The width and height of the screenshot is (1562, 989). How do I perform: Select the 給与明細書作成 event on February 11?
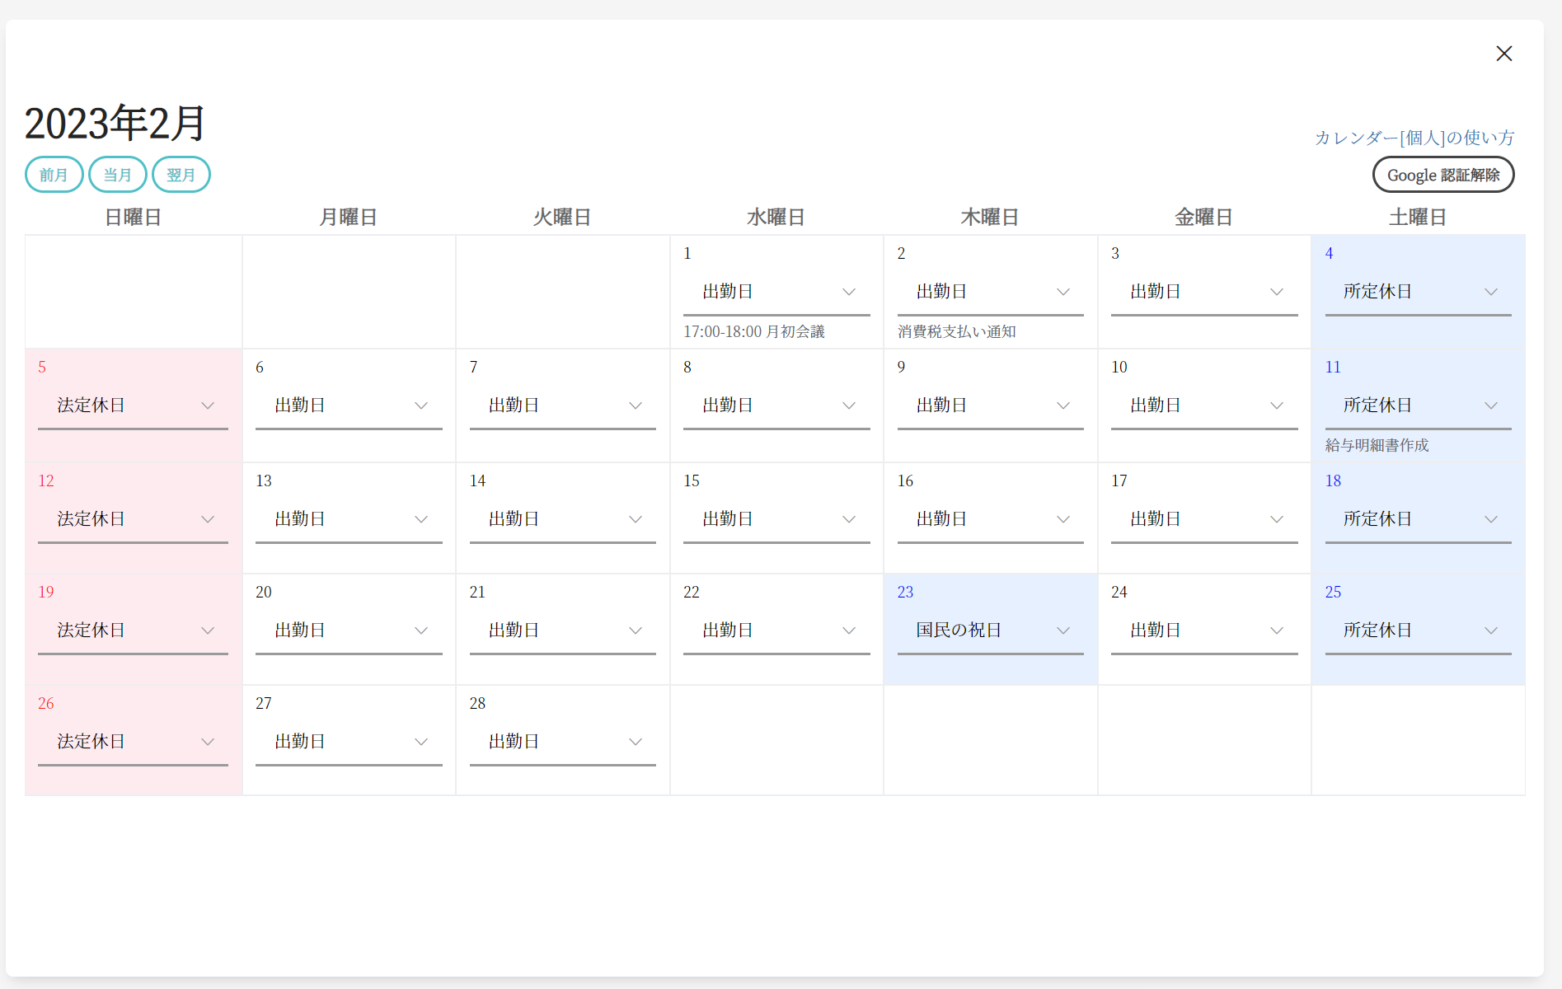tap(1377, 445)
